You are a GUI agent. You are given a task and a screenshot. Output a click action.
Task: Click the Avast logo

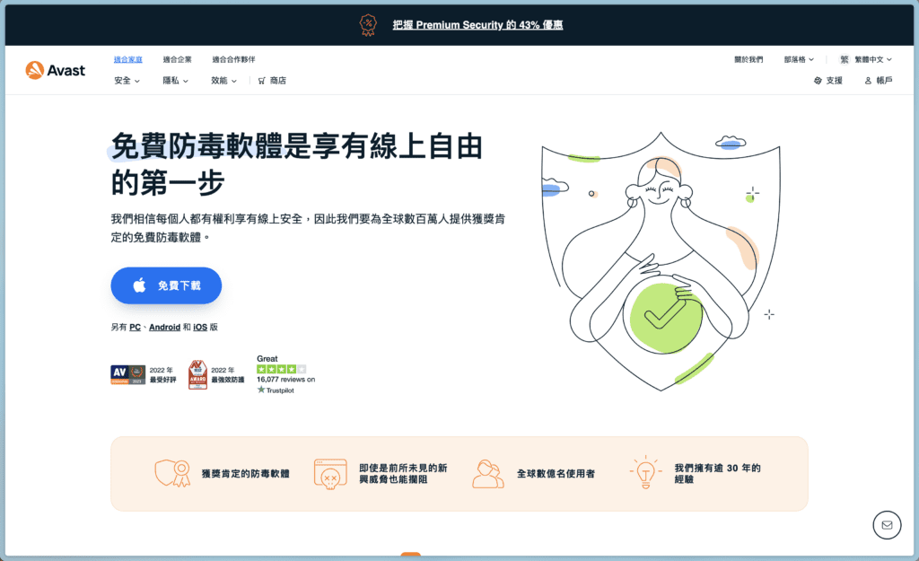(x=55, y=69)
